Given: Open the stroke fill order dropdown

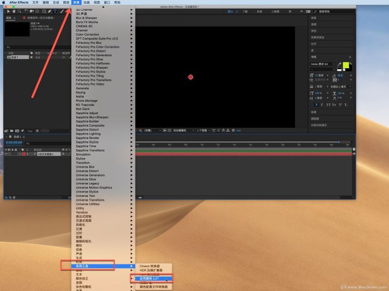Looking at the screenshot, I should point(340,87).
